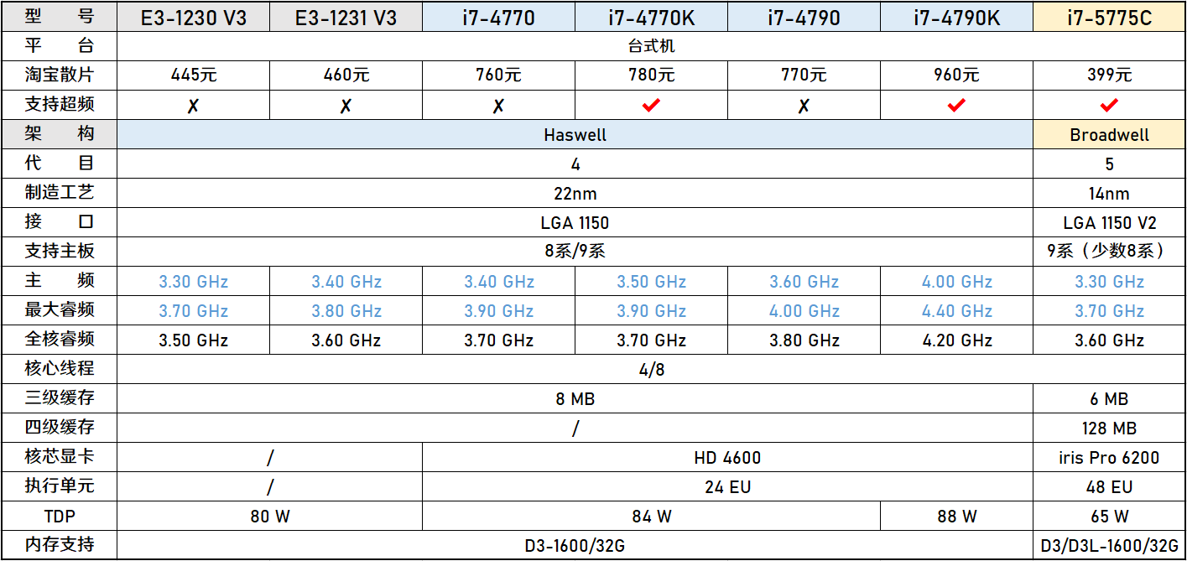Click the 3.50 GHz base clock of i7-4770K
Viewport: 1187px width, 561px height.
(652, 282)
